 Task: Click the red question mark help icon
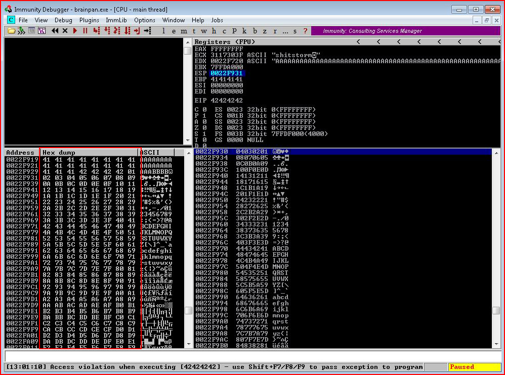pos(305,31)
